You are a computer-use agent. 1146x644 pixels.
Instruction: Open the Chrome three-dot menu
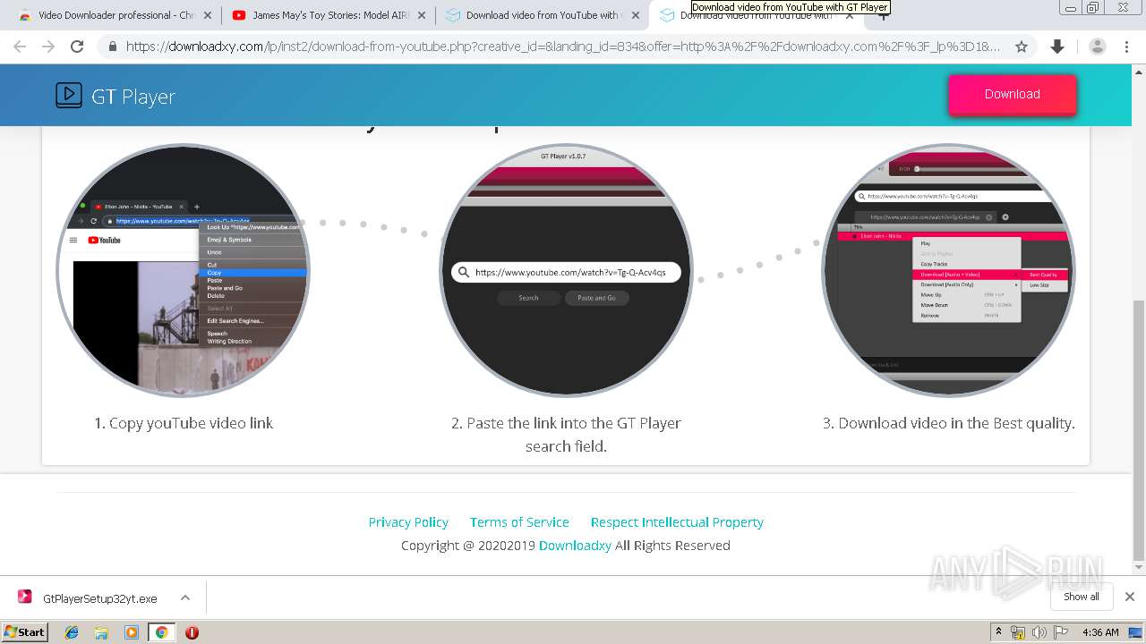coord(1126,47)
